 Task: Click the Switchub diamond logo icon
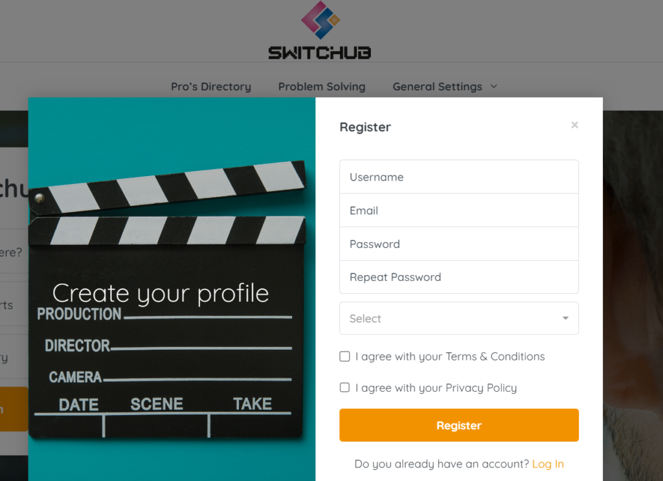click(320, 20)
